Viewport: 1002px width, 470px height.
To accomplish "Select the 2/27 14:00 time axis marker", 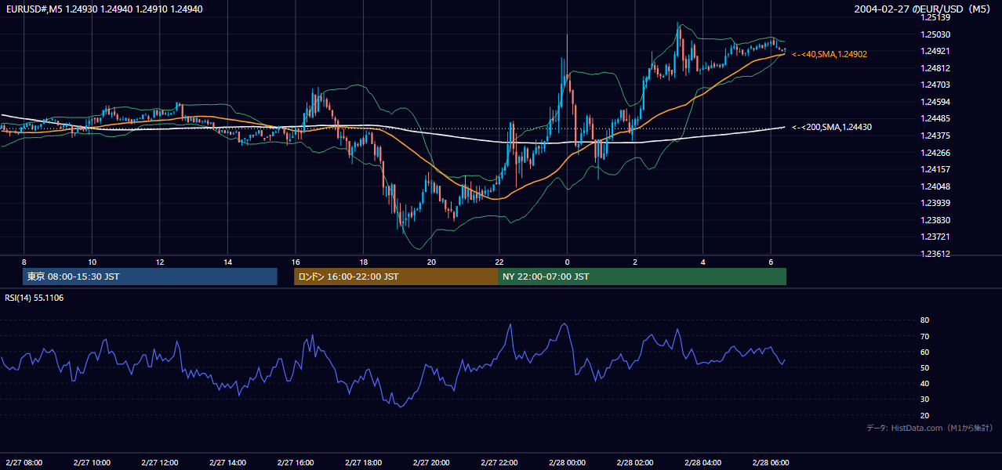I will [x=227, y=463].
